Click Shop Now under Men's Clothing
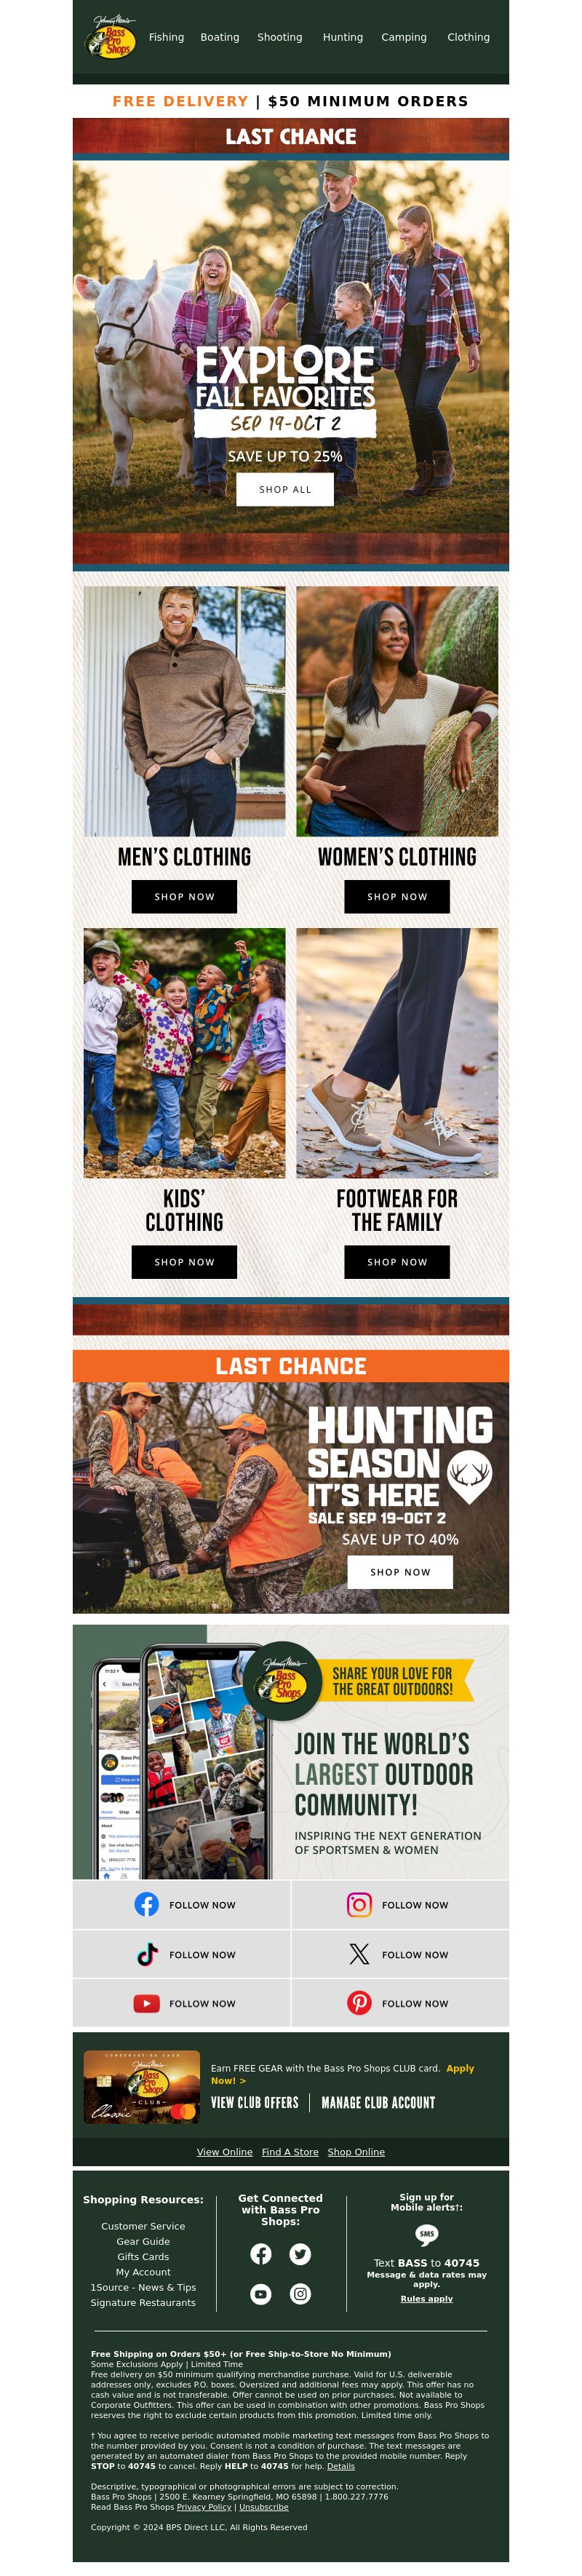The height and width of the screenshot is (2576, 582). click(184, 896)
